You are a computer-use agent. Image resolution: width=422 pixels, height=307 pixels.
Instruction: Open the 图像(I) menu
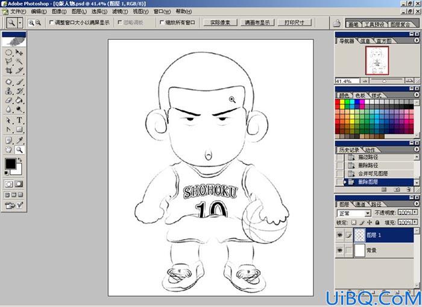(x=59, y=11)
